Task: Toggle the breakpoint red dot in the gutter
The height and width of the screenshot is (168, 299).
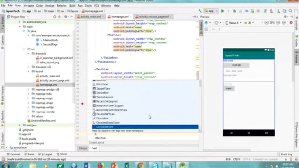Action: (x=82, y=104)
